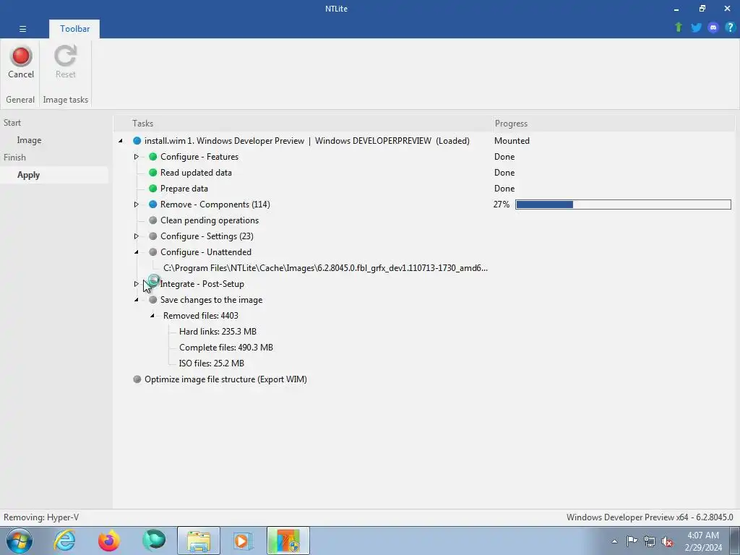Screen dimensions: 740x555
Task: Click the muted volume tray icon
Action: [x=667, y=541]
